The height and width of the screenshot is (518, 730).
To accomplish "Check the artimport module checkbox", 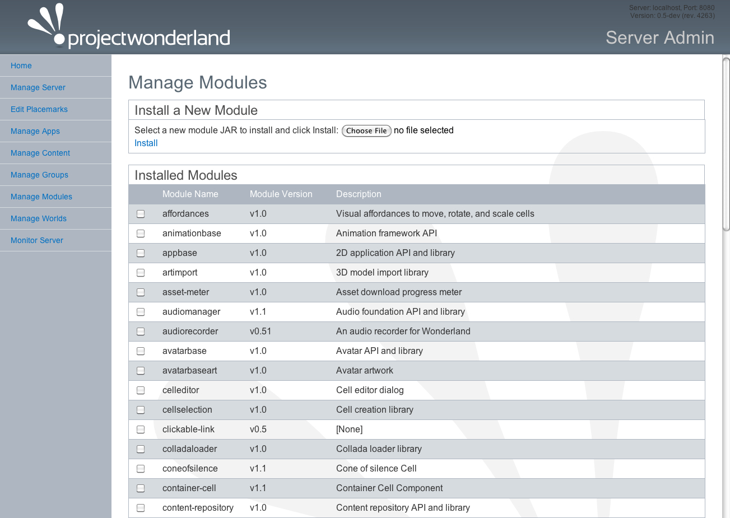I will [x=141, y=273].
